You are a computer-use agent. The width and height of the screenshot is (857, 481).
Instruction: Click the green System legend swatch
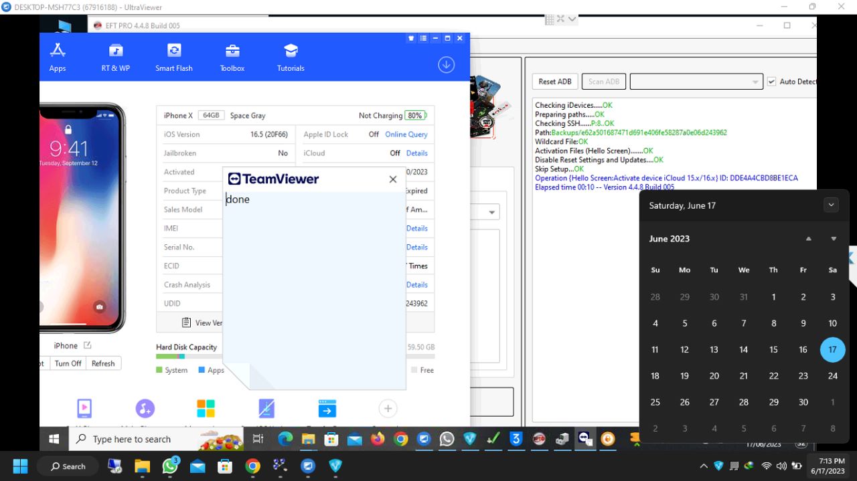tap(159, 370)
